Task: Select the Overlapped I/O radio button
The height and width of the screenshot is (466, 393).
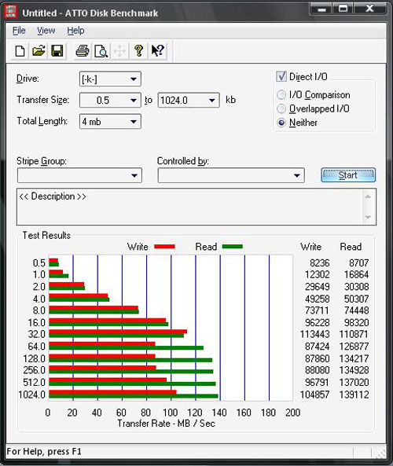Action: [281, 108]
